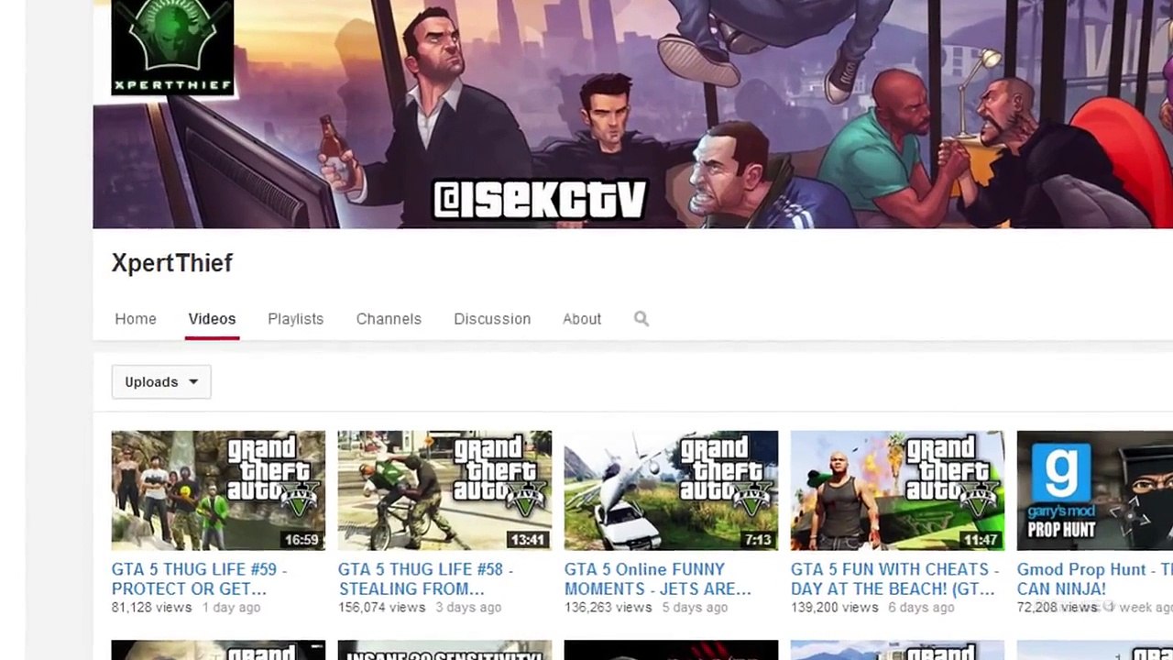This screenshot has height=660, width=1173.
Task: Play the 13:41 THUG LIFE #58 thumbnail
Action: (444, 490)
